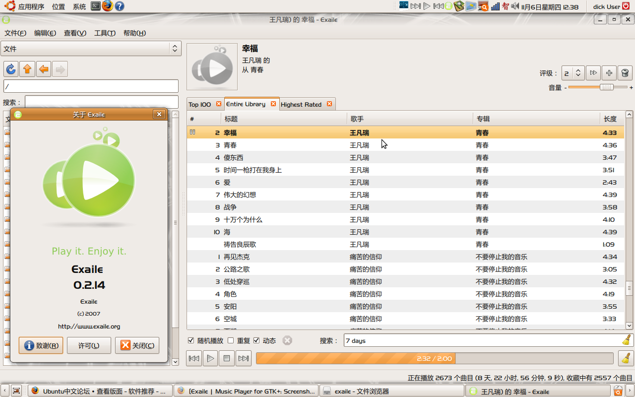Open 系统 system menu
635x397 pixels.
click(79, 6)
